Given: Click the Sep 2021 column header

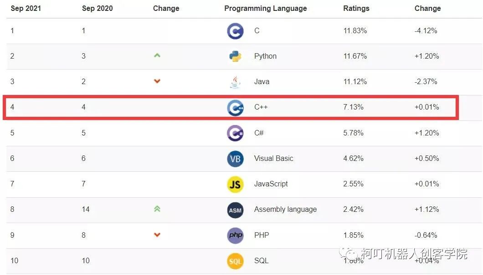Looking at the screenshot, I should 26,9.
